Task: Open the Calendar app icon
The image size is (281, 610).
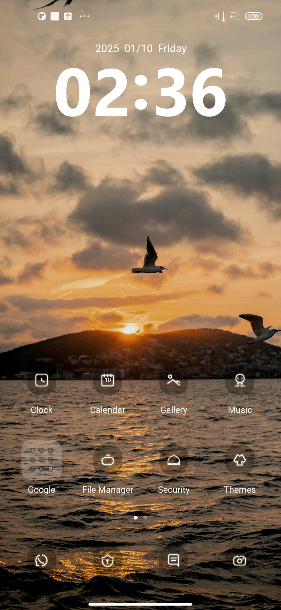Action: click(108, 380)
